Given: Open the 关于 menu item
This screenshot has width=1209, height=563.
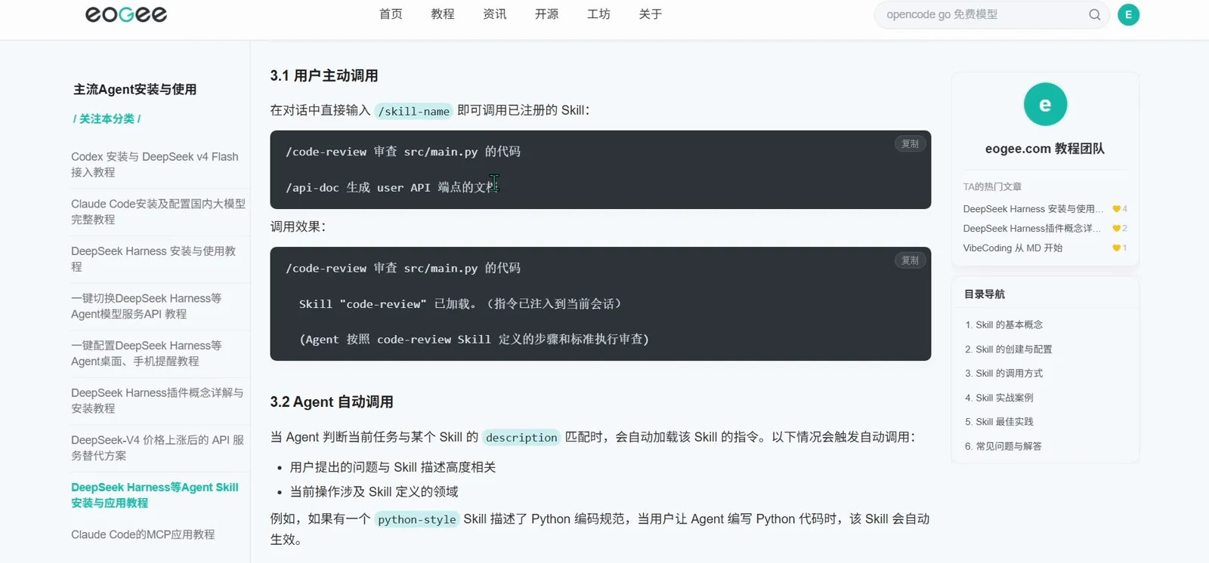Looking at the screenshot, I should [651, 14].
